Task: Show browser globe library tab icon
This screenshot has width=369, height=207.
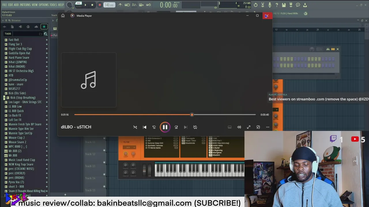Action: point(28,26)
